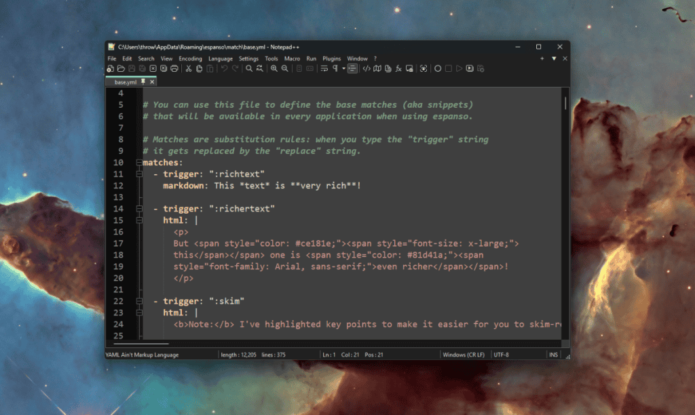This screenshot has height=415, width=695.
Task: Click the Zoom In toolbar icon
Action: [274, 68]
